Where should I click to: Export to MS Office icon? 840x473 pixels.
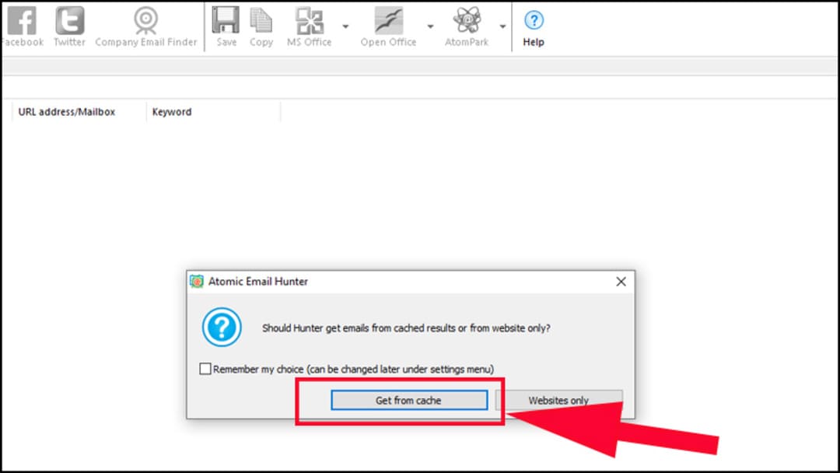click(309, 21)
